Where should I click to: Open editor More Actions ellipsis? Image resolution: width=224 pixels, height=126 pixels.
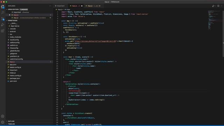(x=222, y=6)
